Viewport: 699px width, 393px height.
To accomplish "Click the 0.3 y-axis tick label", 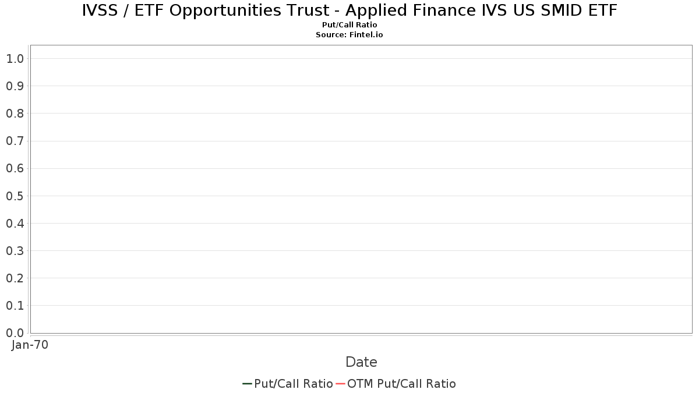I will click(x=15, y=251).
